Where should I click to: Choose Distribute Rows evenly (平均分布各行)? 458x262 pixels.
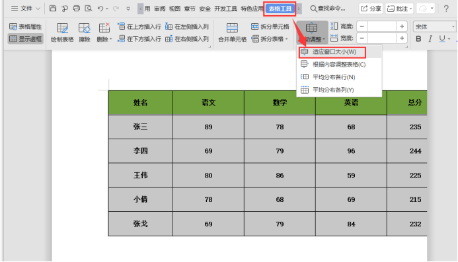coord(339,77)
